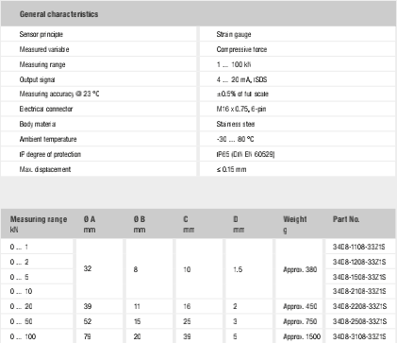Click the Approx. 380 weight cell
The height and width of the screenshot is (343, 397).
[300, 269]
